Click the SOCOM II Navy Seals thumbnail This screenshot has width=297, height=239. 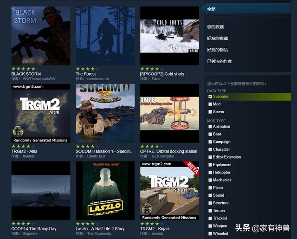[105, 113]
